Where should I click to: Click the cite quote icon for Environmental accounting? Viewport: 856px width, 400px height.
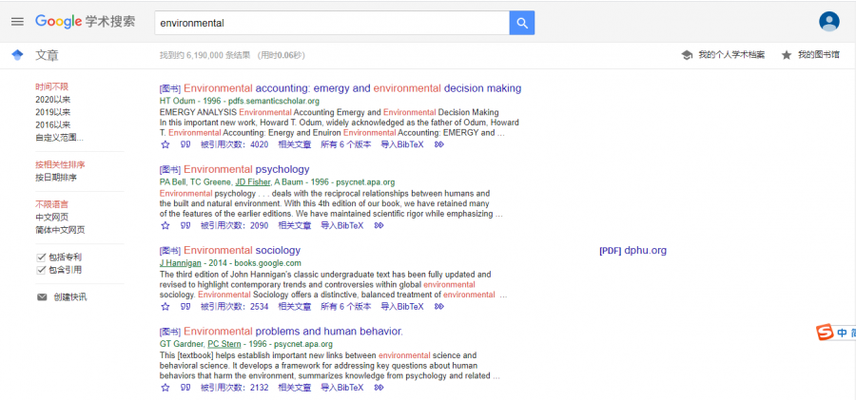pyautogui.click(x=185, y=145)
